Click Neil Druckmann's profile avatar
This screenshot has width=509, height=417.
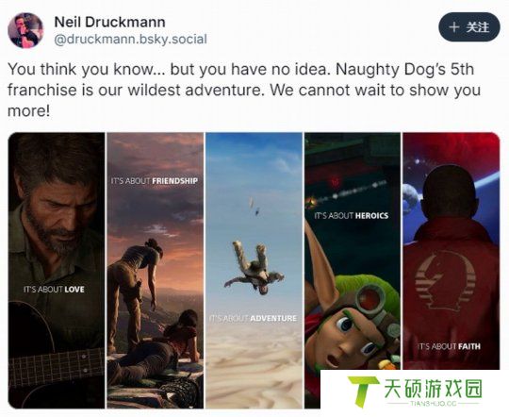coord(25,30)
